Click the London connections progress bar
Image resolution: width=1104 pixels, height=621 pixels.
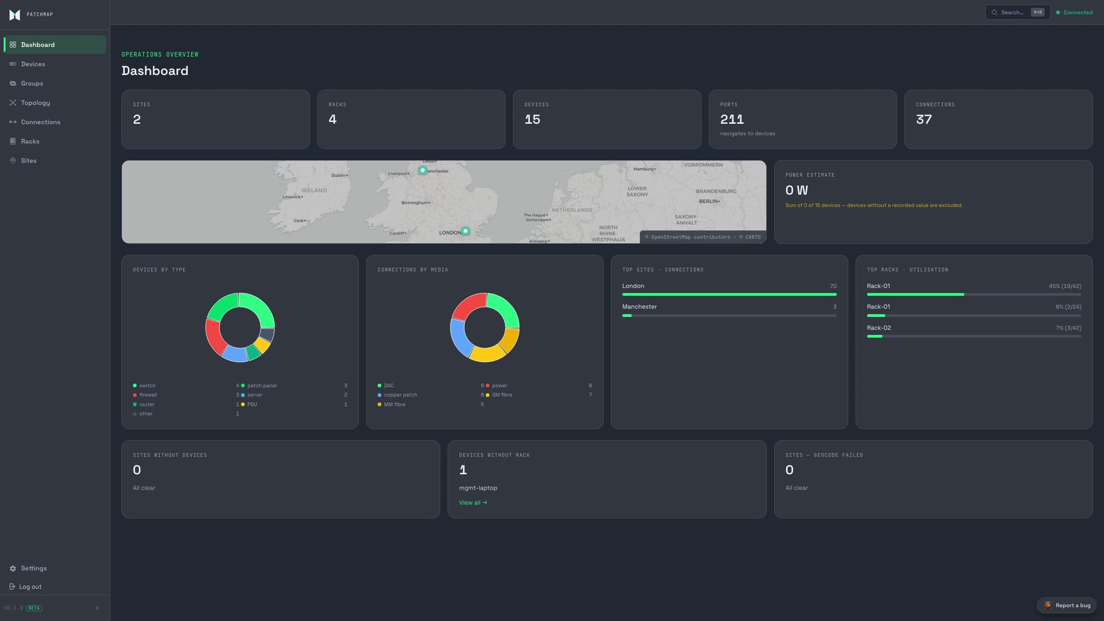730,294
